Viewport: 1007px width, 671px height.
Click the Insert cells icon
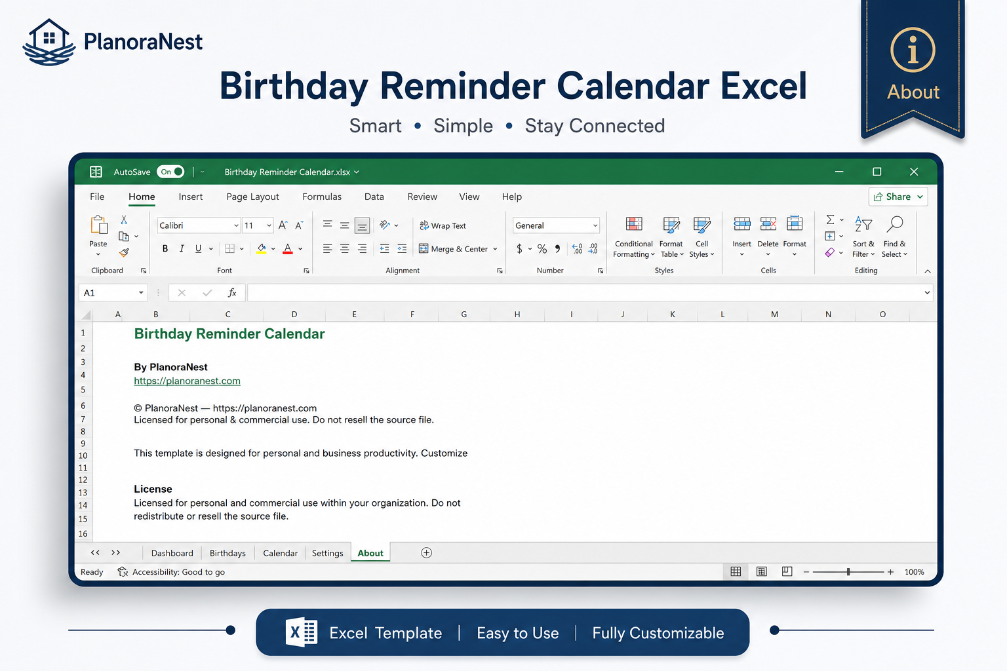click(x=742, y=224)
